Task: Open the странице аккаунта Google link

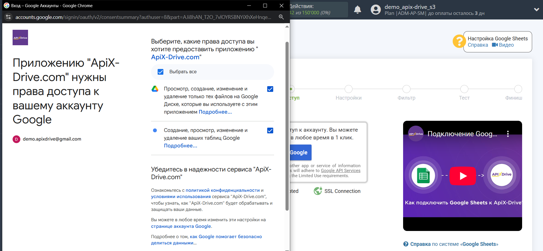Action: click(181, 226)
